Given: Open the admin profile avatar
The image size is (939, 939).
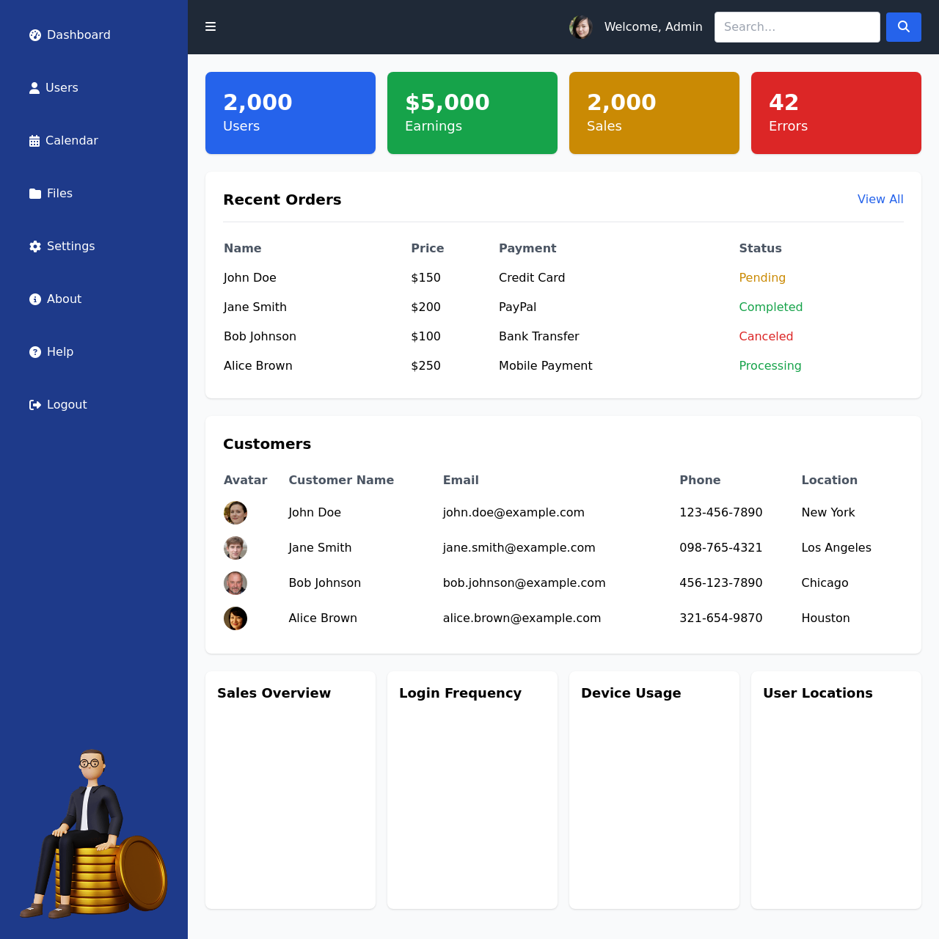Looking at the screenshot, I should tap(581, 27).
